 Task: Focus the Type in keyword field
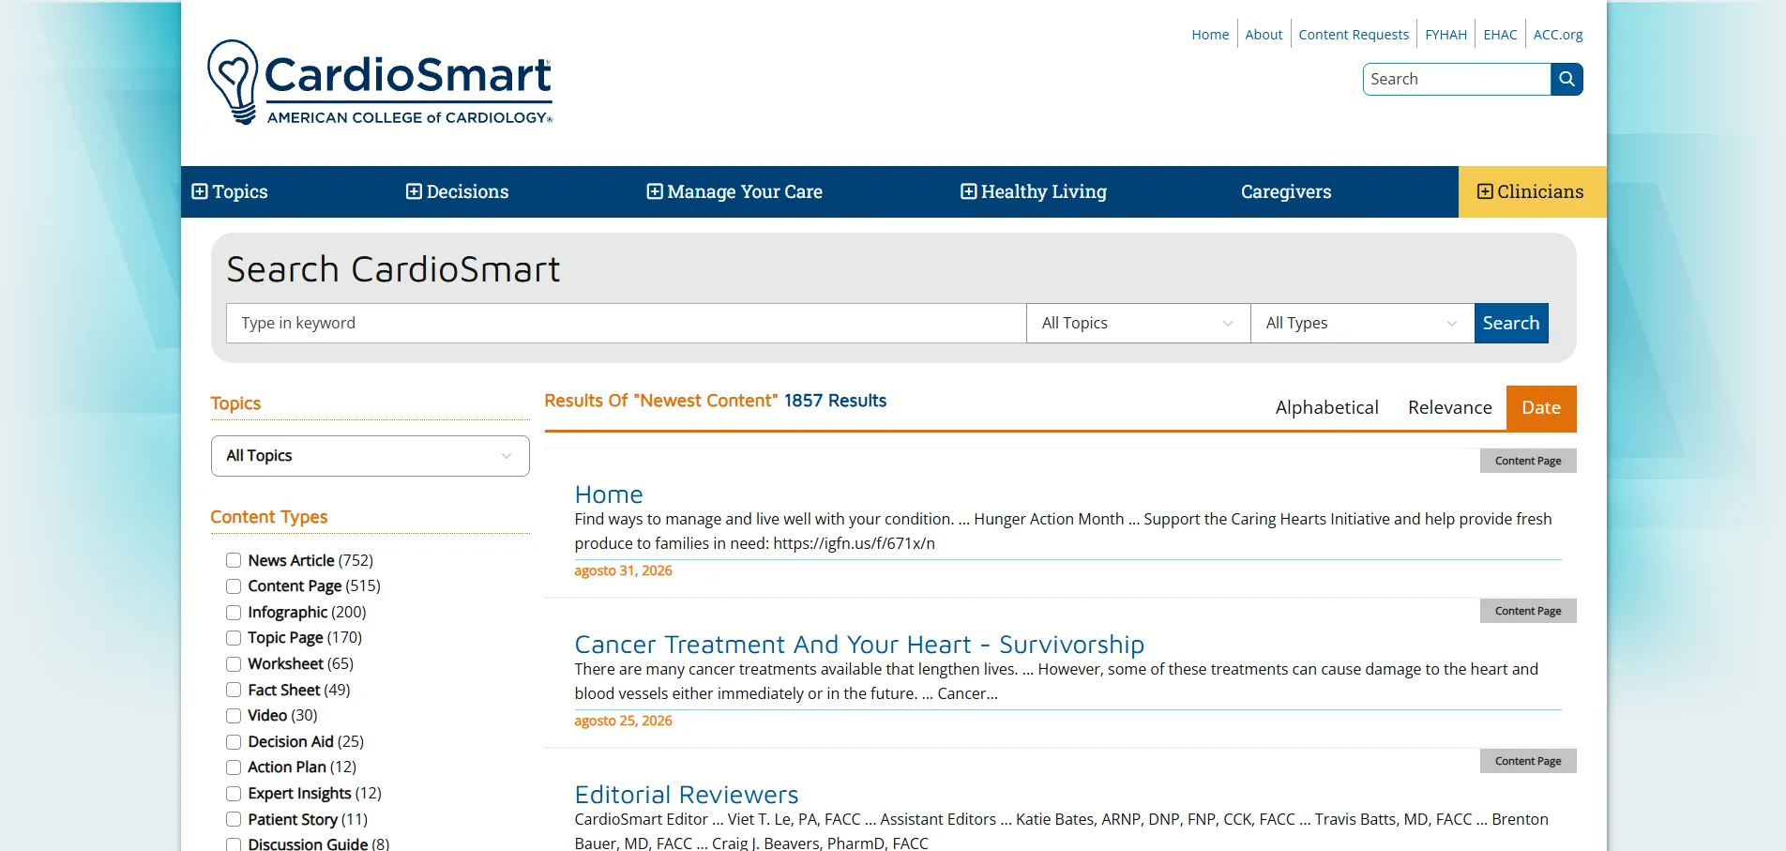click(x=626, y=323)
